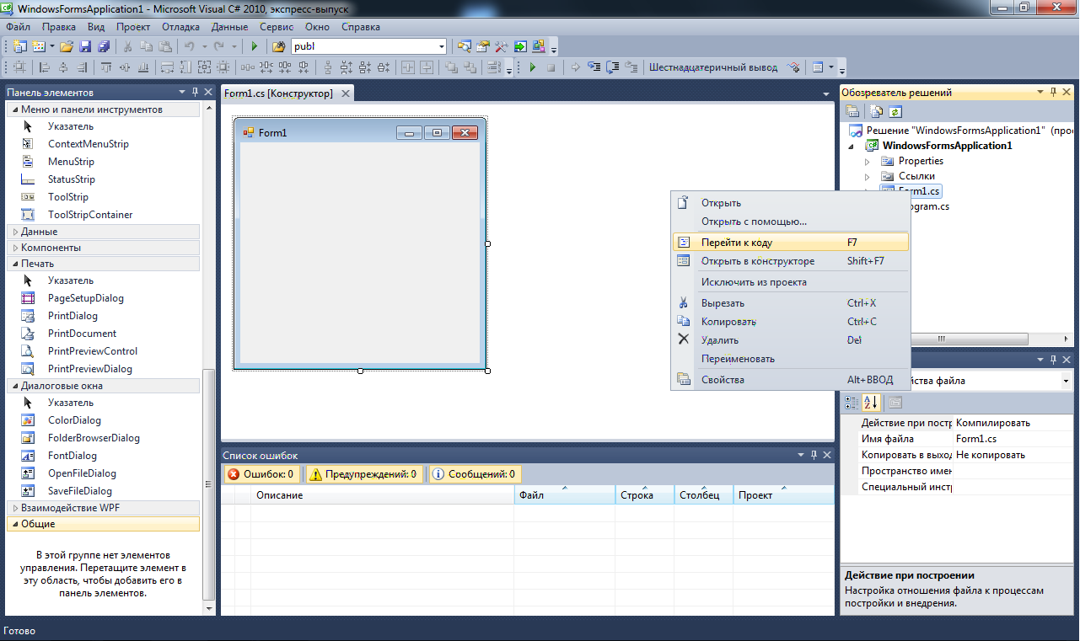1080x641 pixels.
Task: Choose Перейти к коду in context menu
Action: click(x=791, y=243)
